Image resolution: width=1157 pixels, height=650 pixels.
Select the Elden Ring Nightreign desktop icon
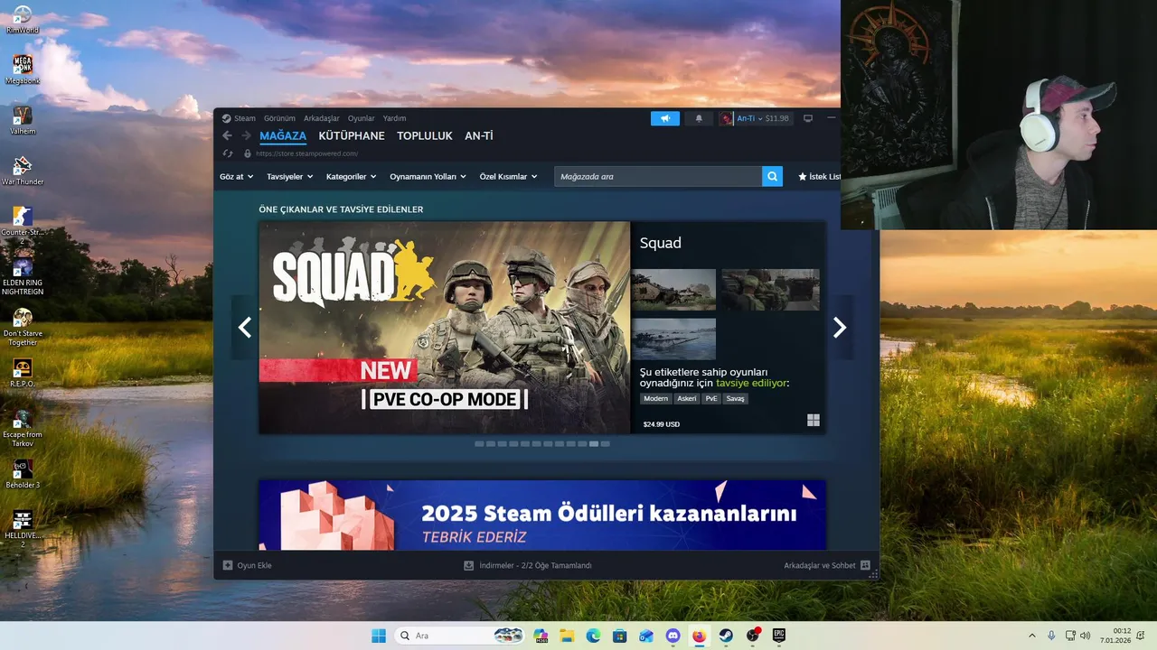23,275
